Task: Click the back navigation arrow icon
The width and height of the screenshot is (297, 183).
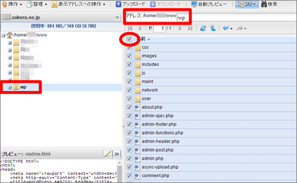Action: click(x=226, y=28)
